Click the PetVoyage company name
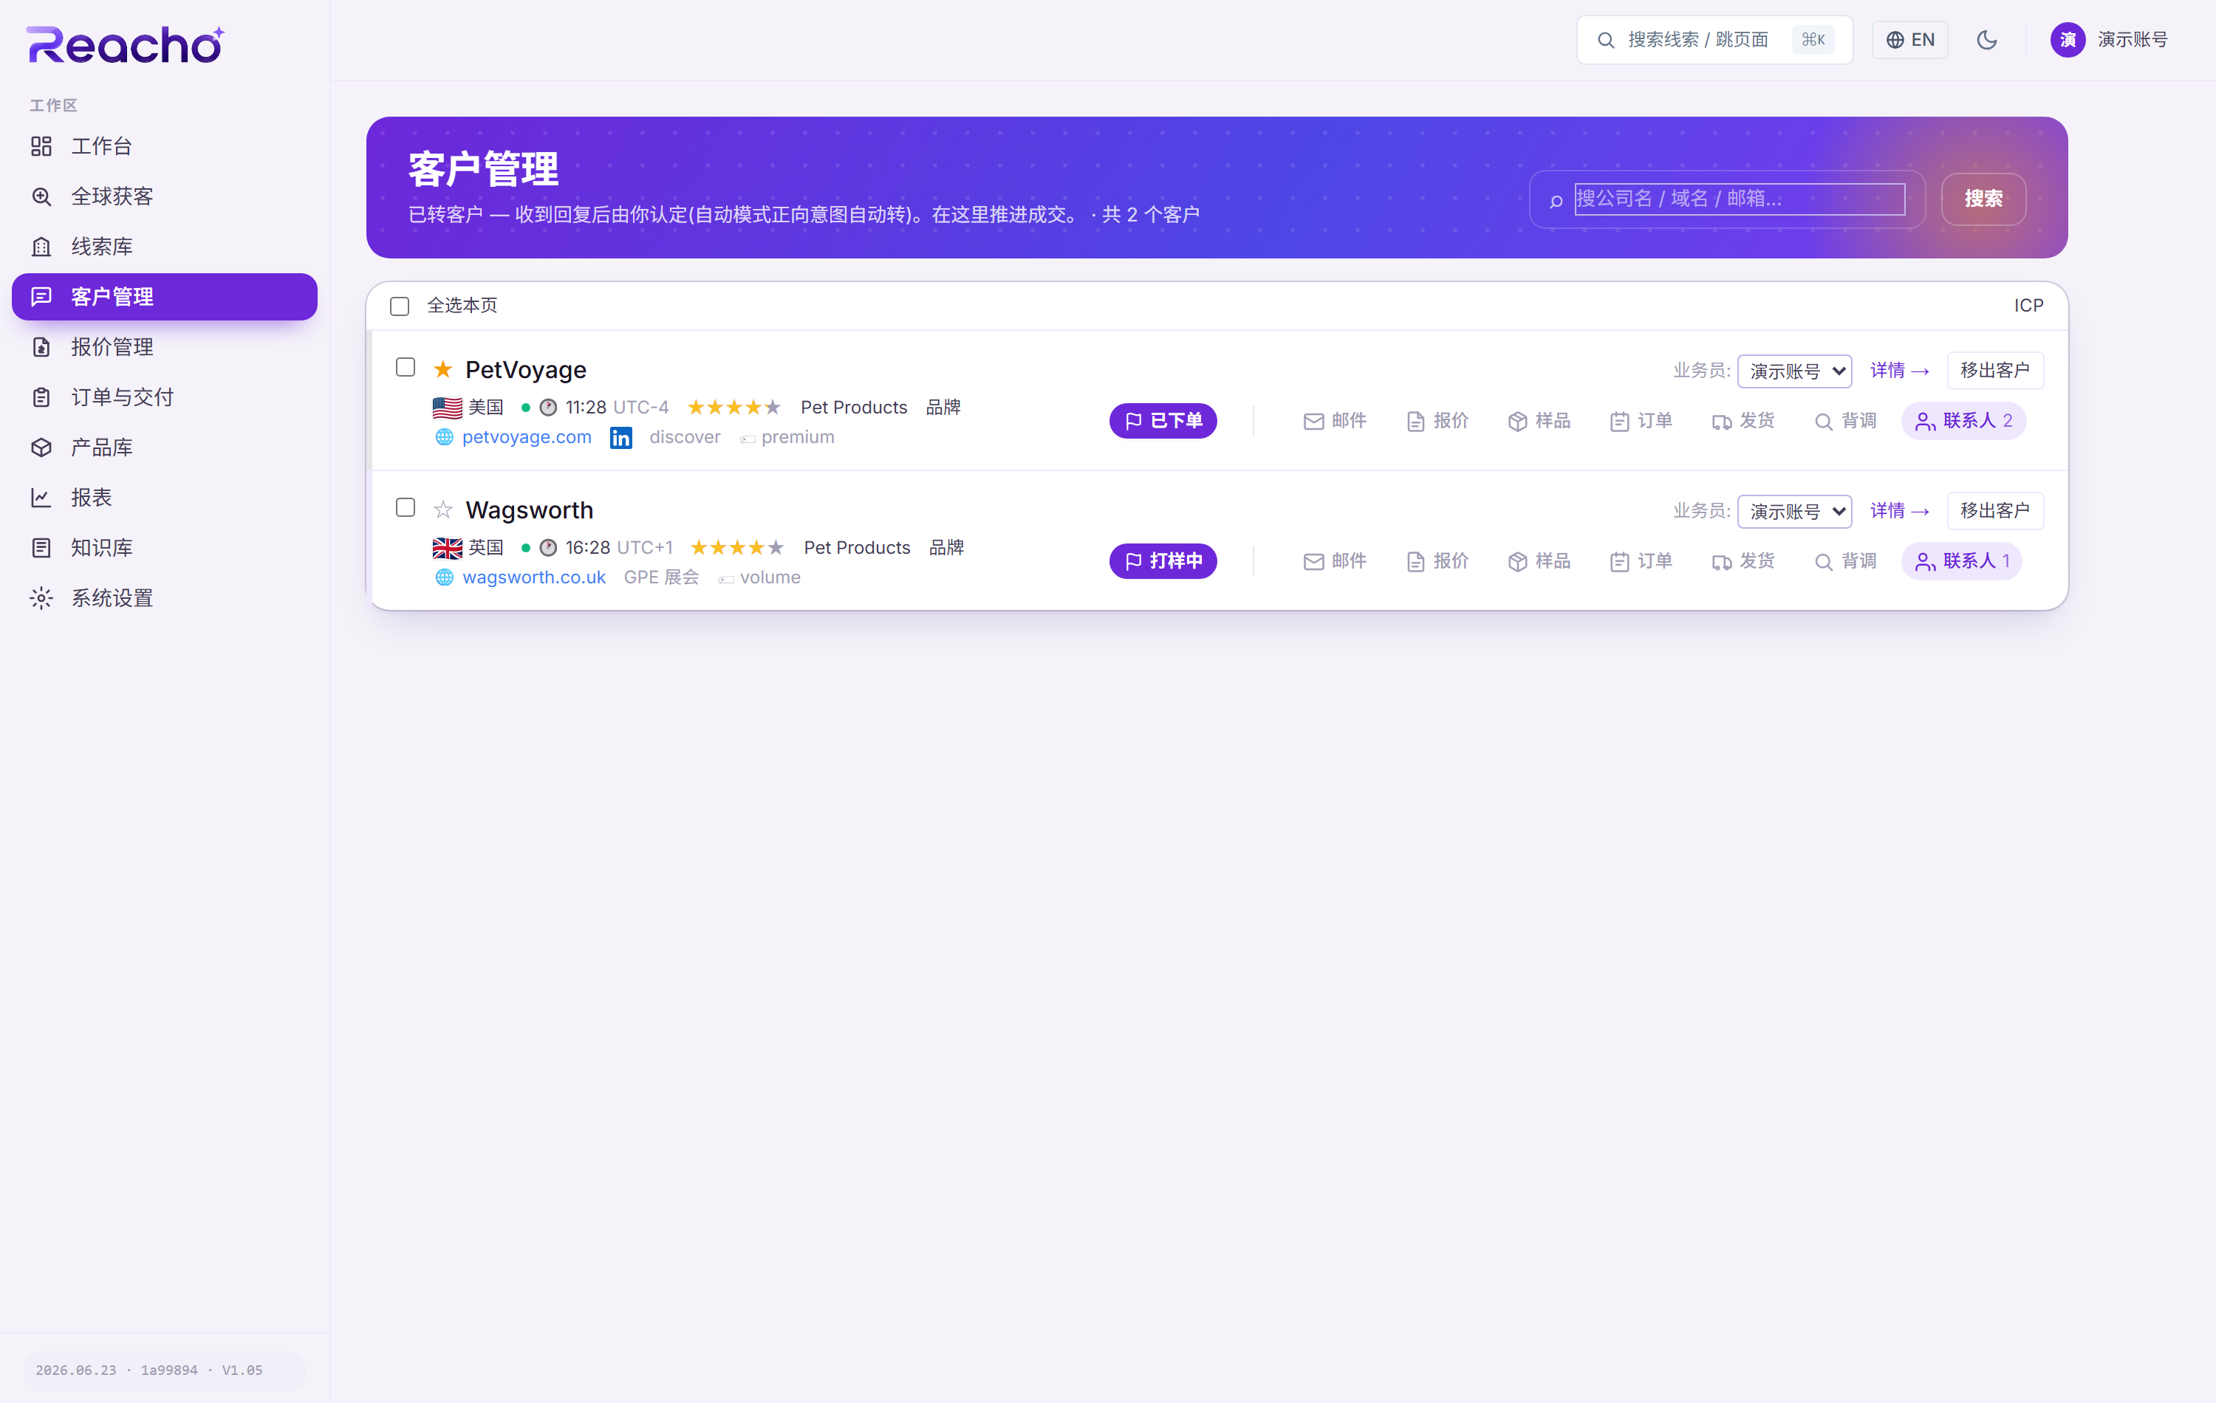The image size is (2216, 1403). 525,369
